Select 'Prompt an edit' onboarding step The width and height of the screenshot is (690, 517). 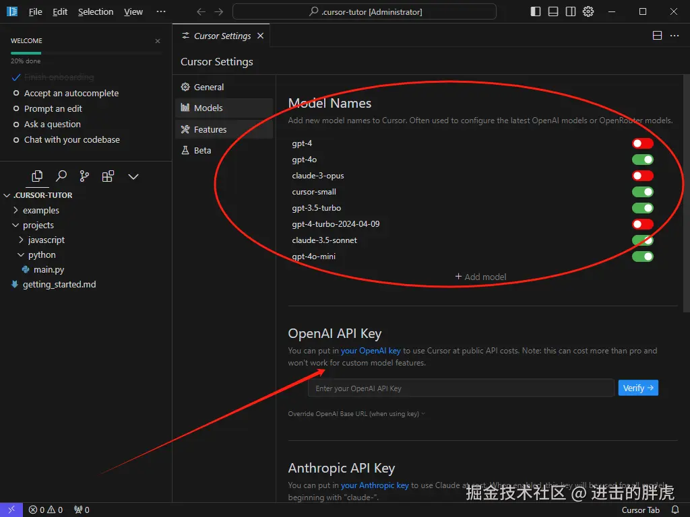coord(53,108)
